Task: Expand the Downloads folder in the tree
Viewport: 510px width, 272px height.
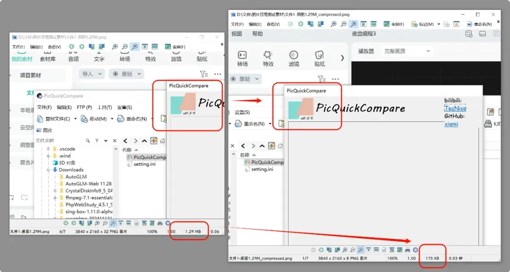Action: [x=48, y=170]
